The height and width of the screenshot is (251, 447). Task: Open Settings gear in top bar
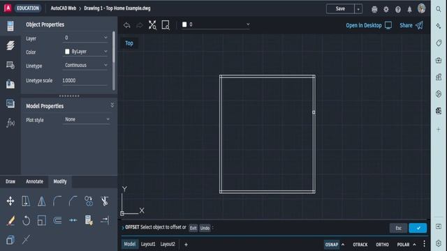[386, 9]
